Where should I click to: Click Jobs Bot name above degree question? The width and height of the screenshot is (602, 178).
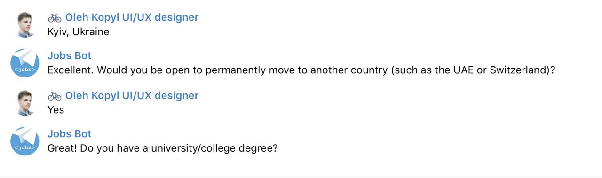coord(70,134)
